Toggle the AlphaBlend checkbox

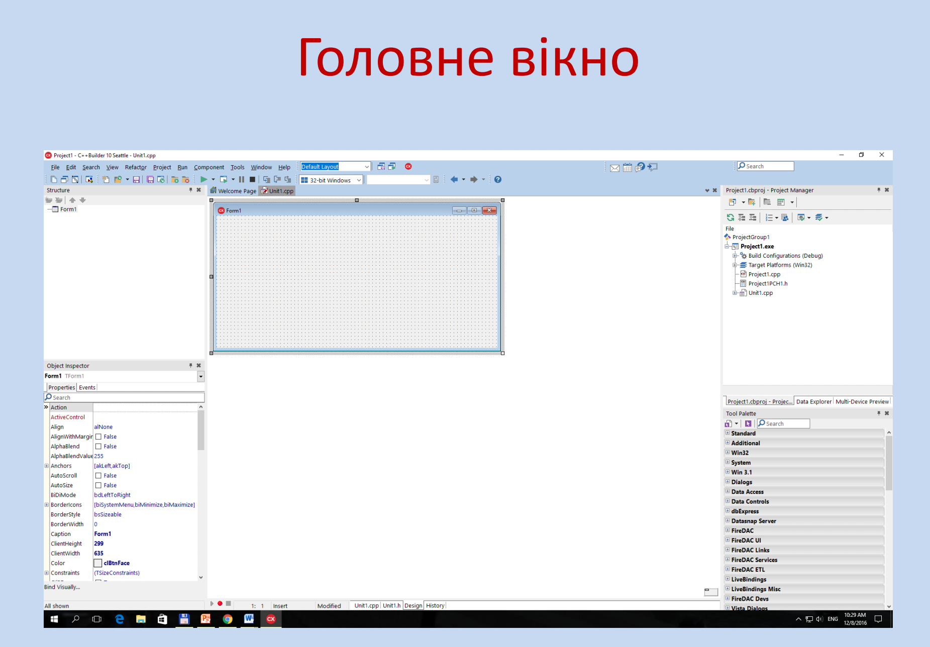coord(98,447)
